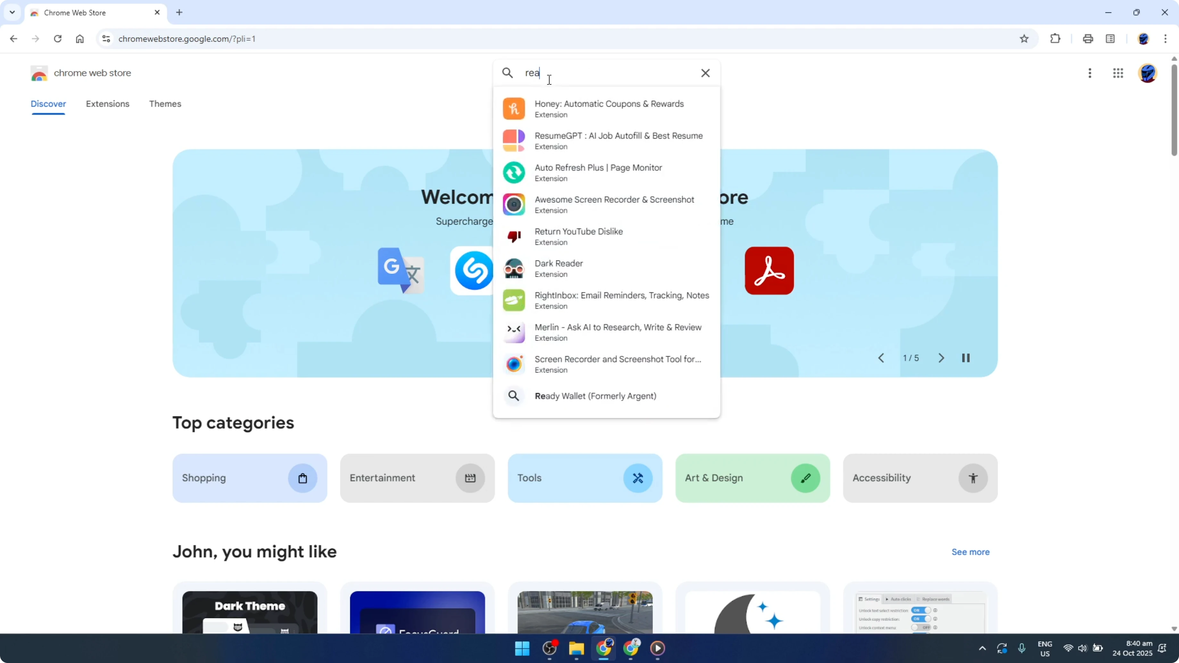The height and width of the screenshot is (663, 1179).
Task: Click the See more link
Action: click(x=970, y=552)
